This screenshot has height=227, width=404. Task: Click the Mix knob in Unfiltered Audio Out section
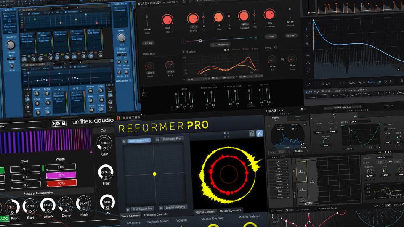coord(107,202)
